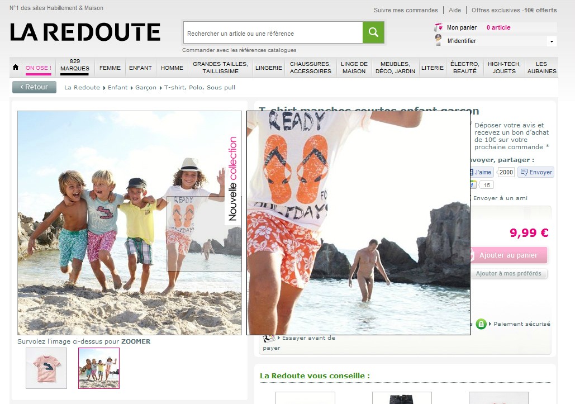Open the CHAUSSURES, ACCESSOIRES menu
Viewport: 575px width, 404px height.
point(311,68)
